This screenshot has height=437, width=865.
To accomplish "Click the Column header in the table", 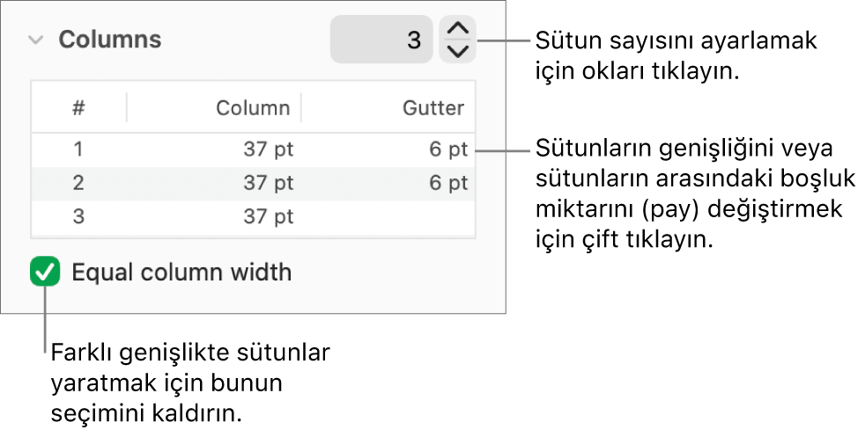I will pyautogui.click(x=253, y=108).
